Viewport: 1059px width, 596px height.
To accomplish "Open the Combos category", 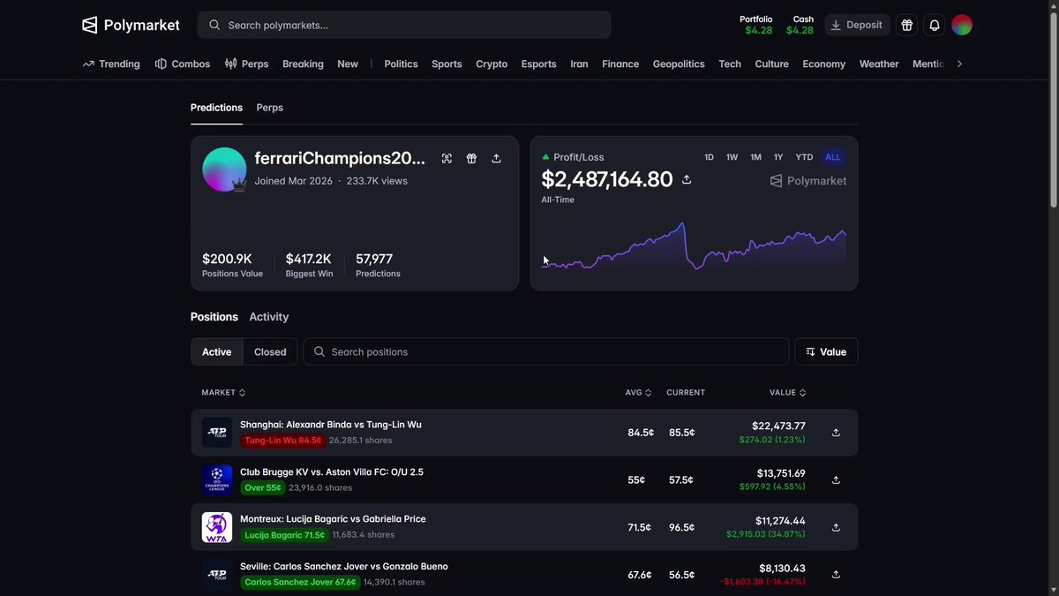I will (x=183, y=64).
